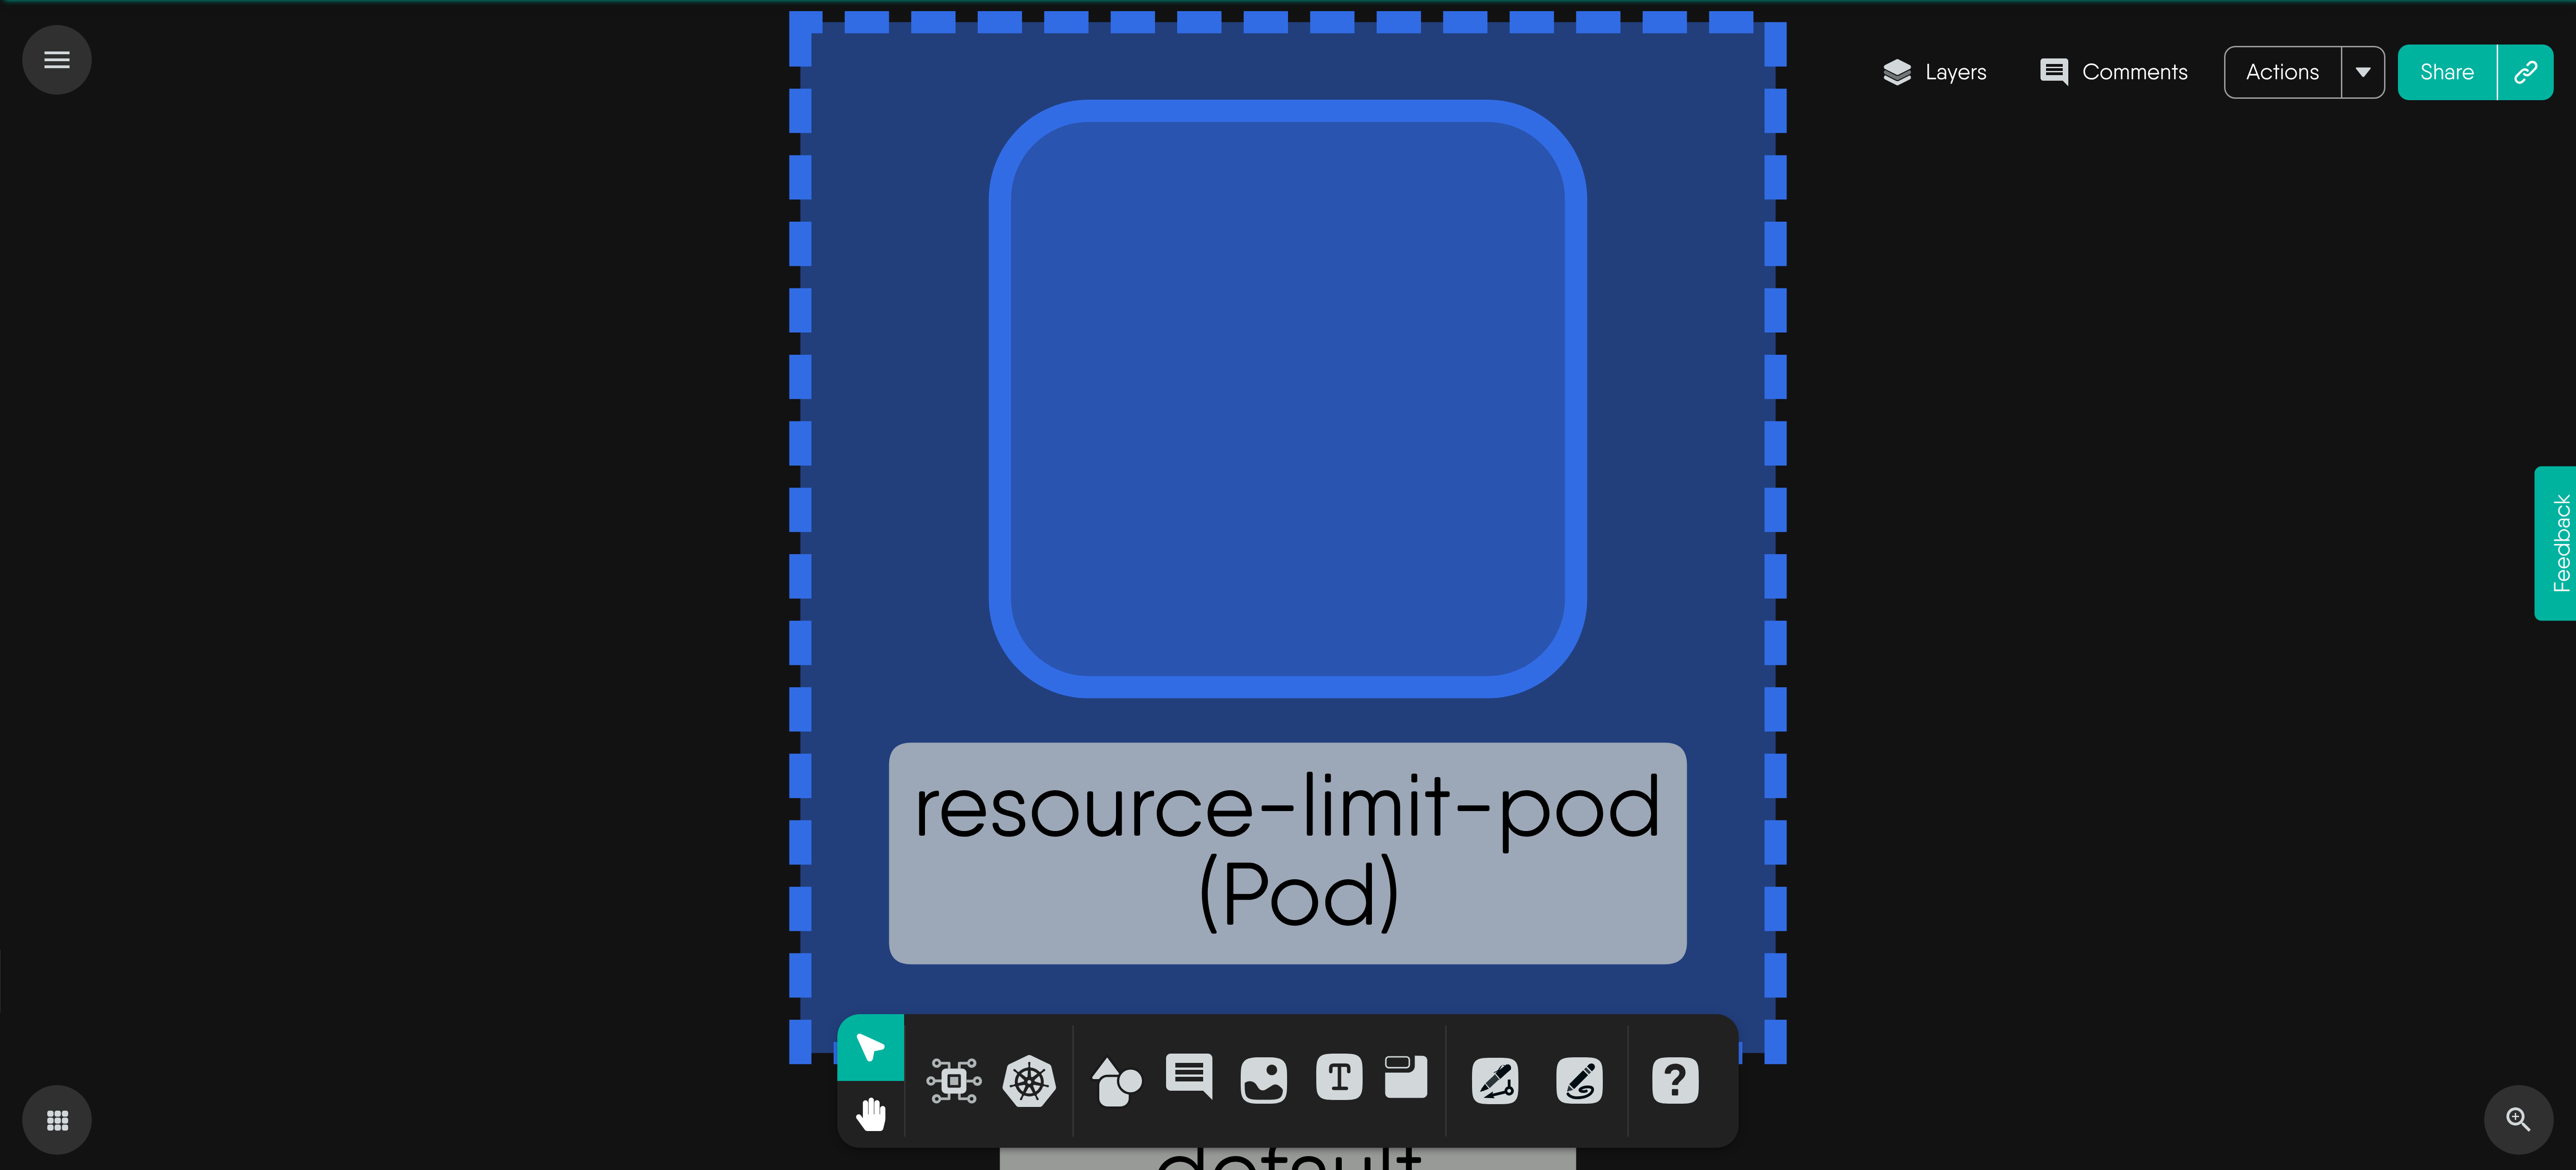Expand the Actions dropdown arrow
This screenshot has height=1170, width=2576.
tap(2363, 72)
